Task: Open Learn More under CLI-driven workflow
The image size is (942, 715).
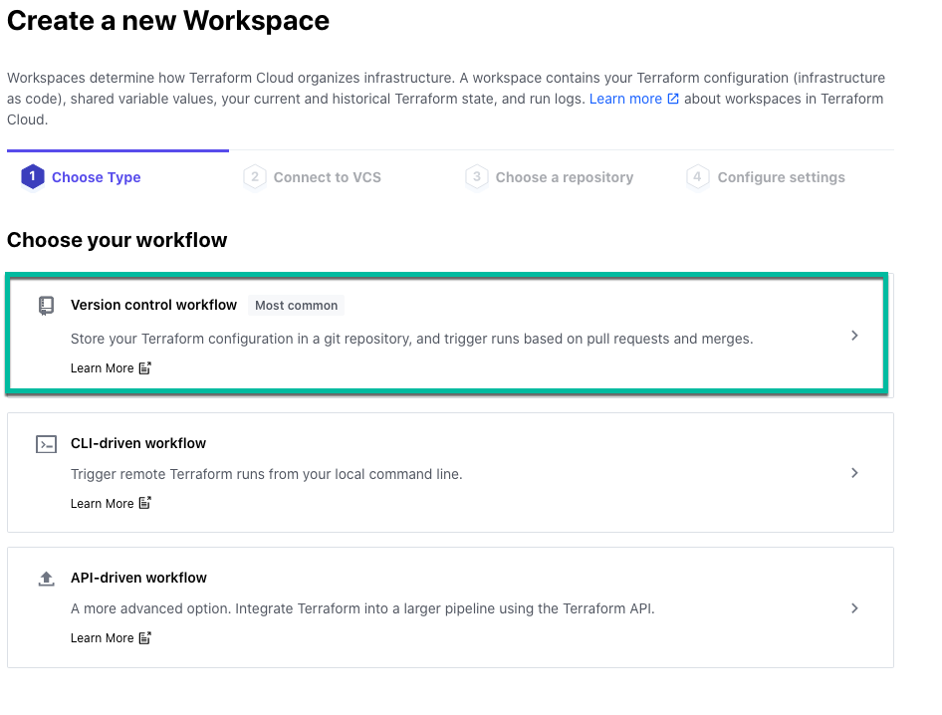Action: [x=103, y=504]
